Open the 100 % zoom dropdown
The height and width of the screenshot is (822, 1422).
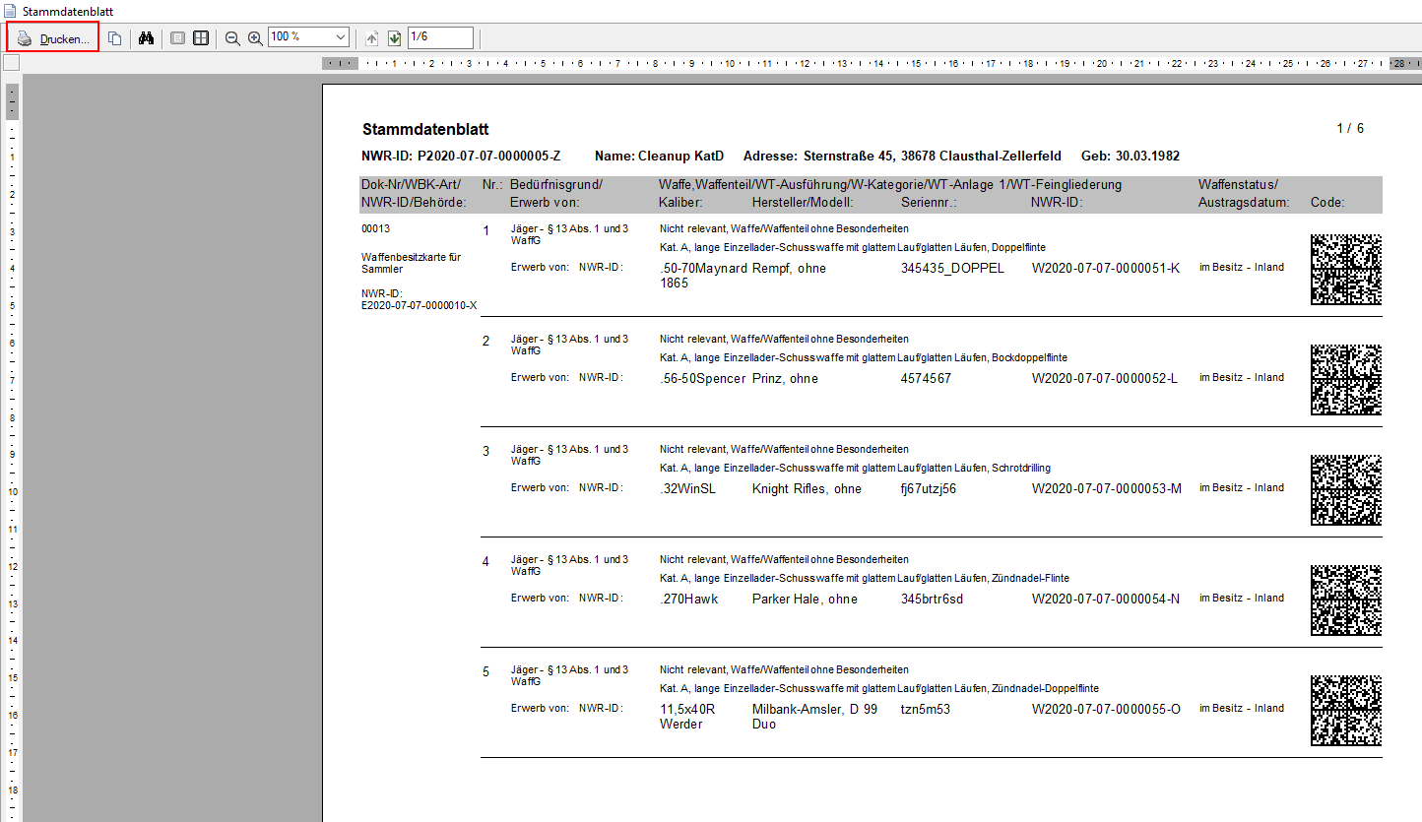(x=341, y=37)
